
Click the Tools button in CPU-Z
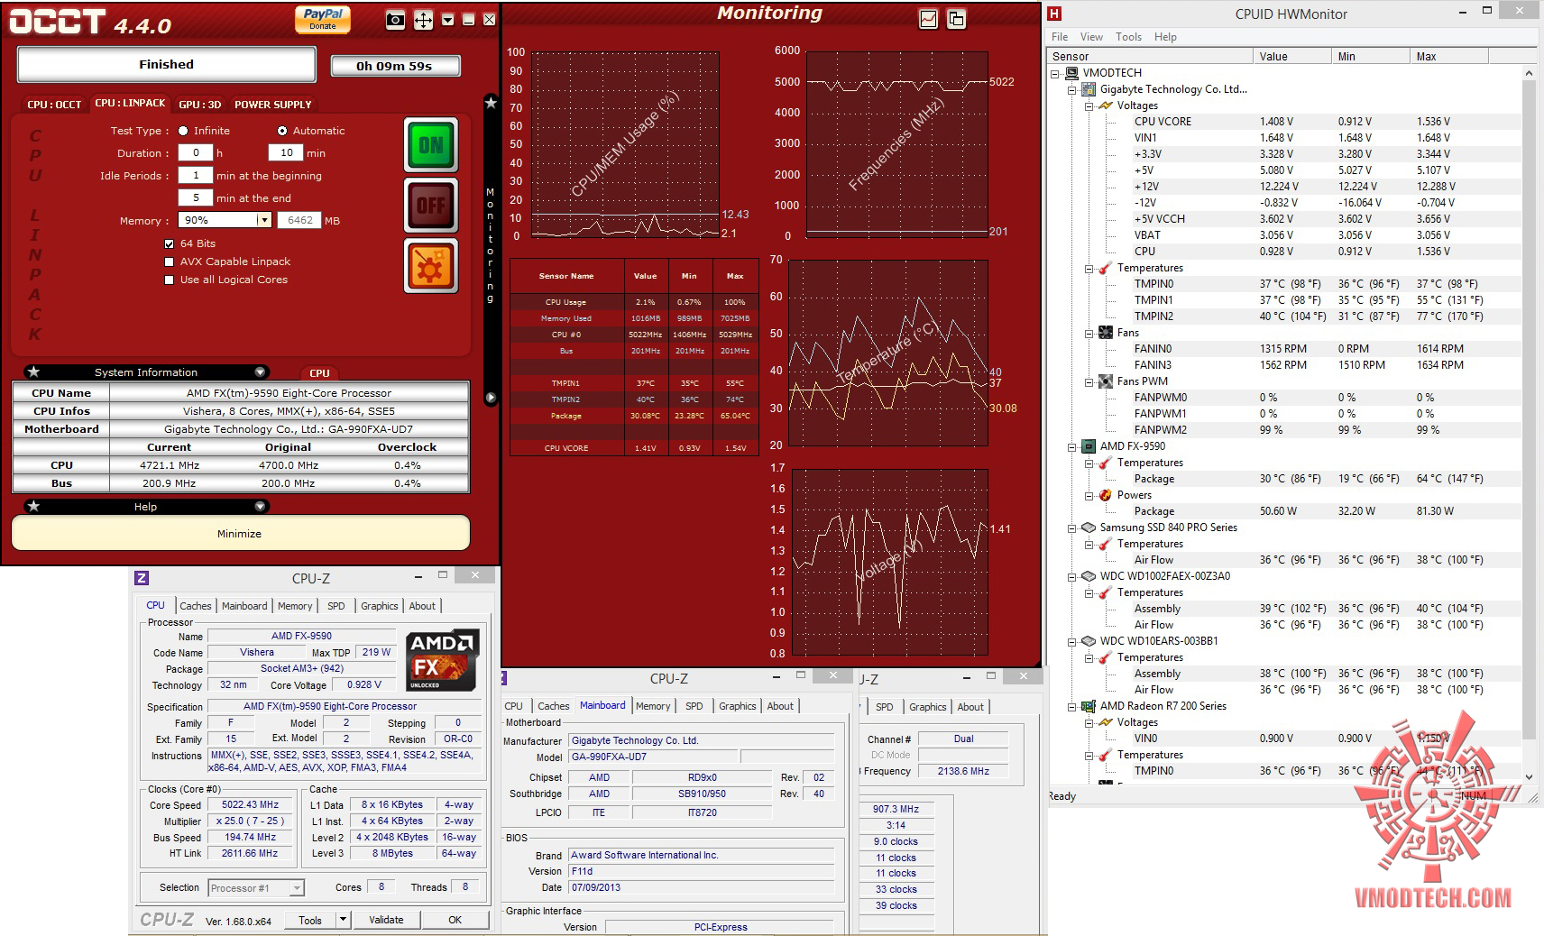coord(310,920)
